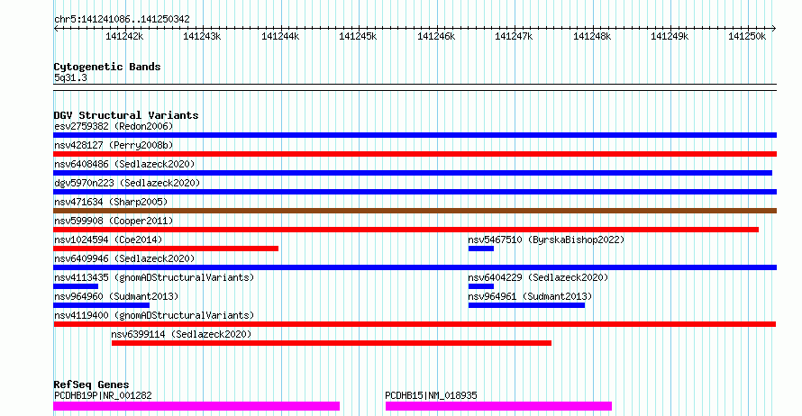The height and width of the screenshot is (416, 802).
Task: Click the chr5:141241086..141250342 coordinate label
Action: [x=122, y=20]
